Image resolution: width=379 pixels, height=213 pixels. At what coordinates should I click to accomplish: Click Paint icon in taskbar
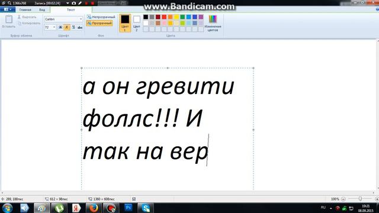coord(42,208)
